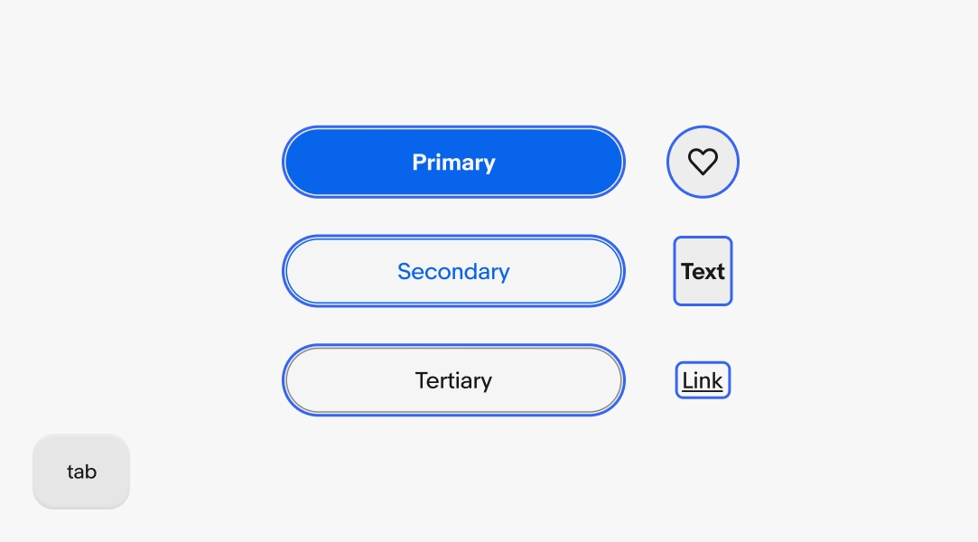This screenshot has width=978, height=542.
Task: Choose the outlined Secondary button
Action: coord(453,271)
